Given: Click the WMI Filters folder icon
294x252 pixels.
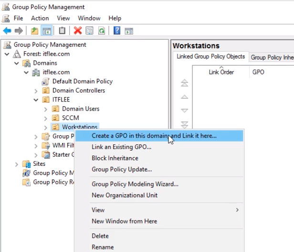Looking at the screenshot, I should point(46,146).
